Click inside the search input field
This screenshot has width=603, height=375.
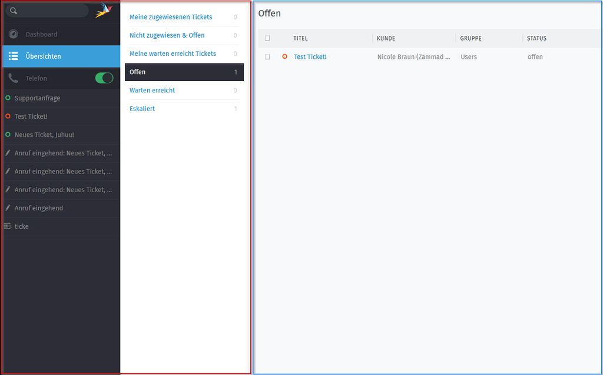(53, 9)
